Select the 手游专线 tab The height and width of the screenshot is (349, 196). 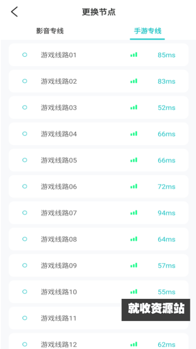tap(148, 31)
